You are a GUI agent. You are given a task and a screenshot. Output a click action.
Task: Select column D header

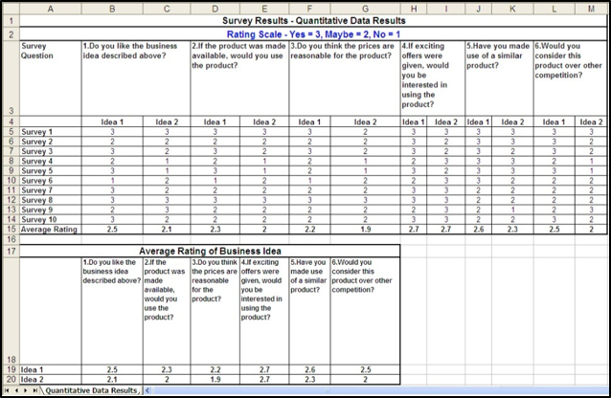215,9
